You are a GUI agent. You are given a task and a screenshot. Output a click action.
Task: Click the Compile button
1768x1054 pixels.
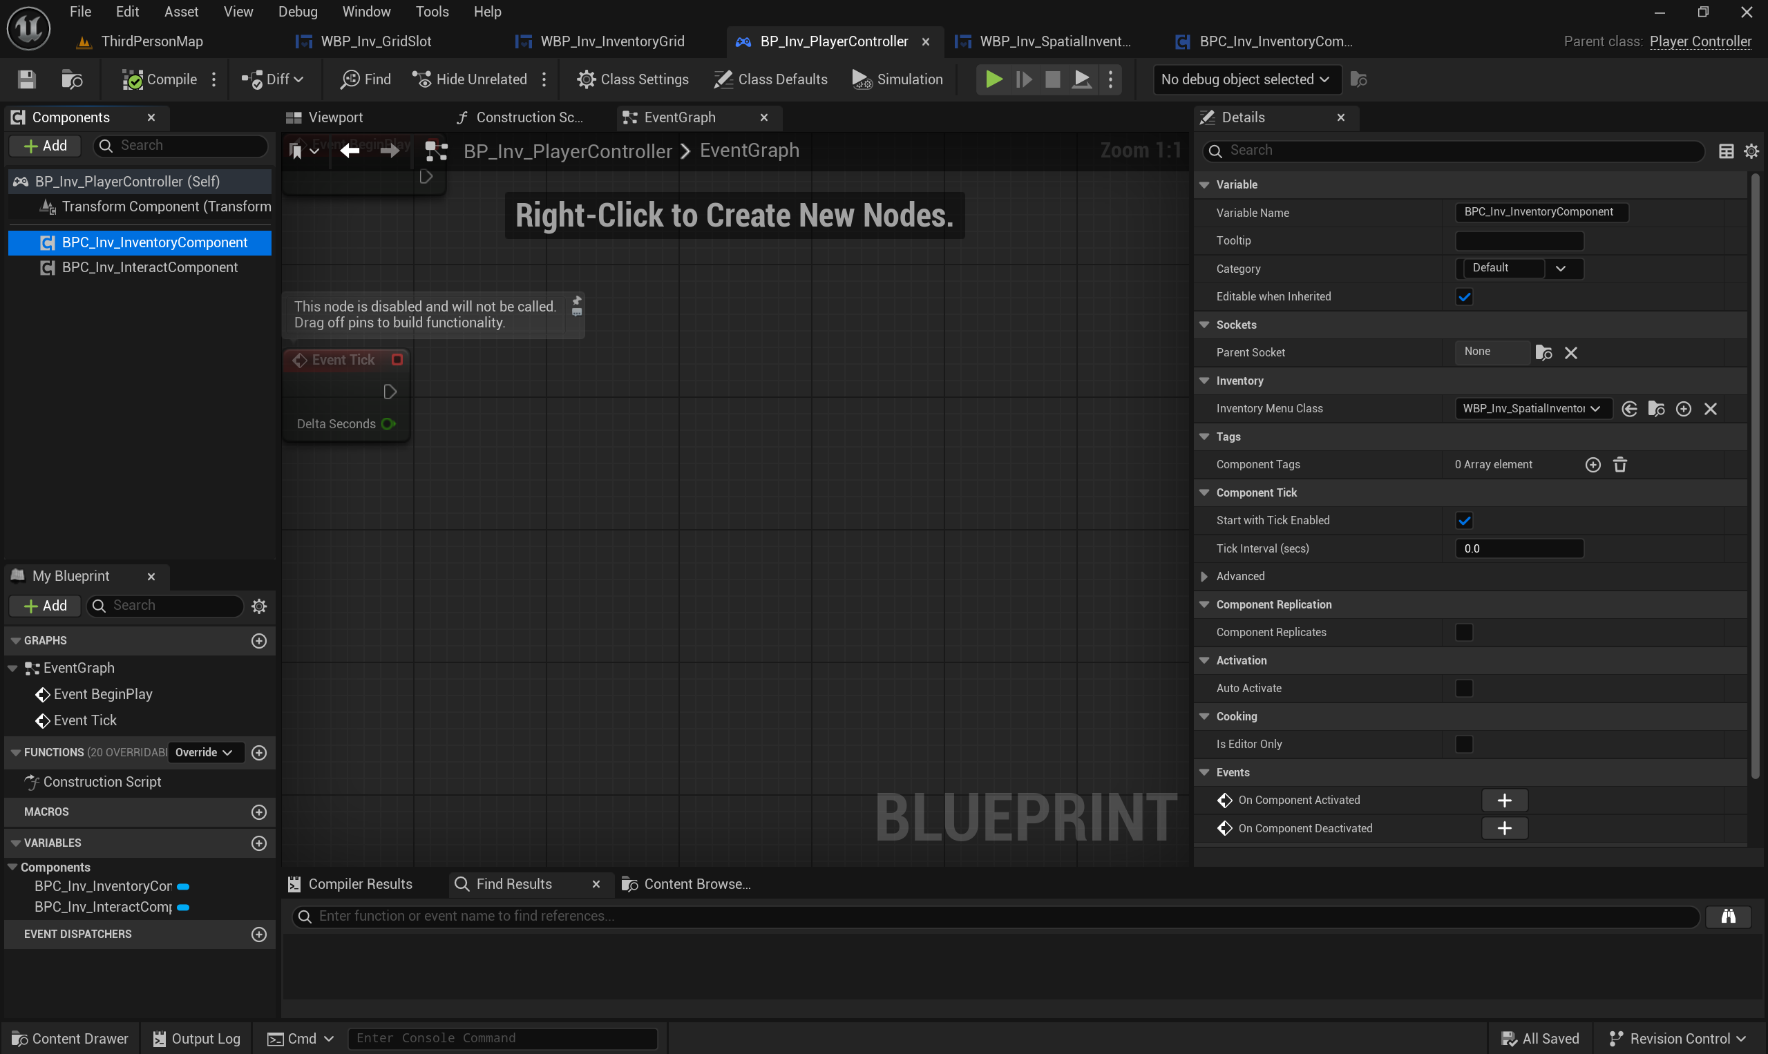click(x=160, y=79)
